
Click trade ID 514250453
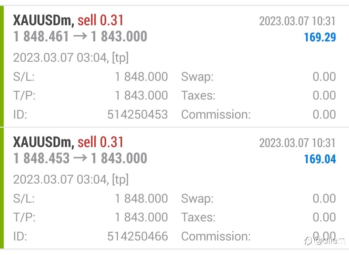[137, 114]
